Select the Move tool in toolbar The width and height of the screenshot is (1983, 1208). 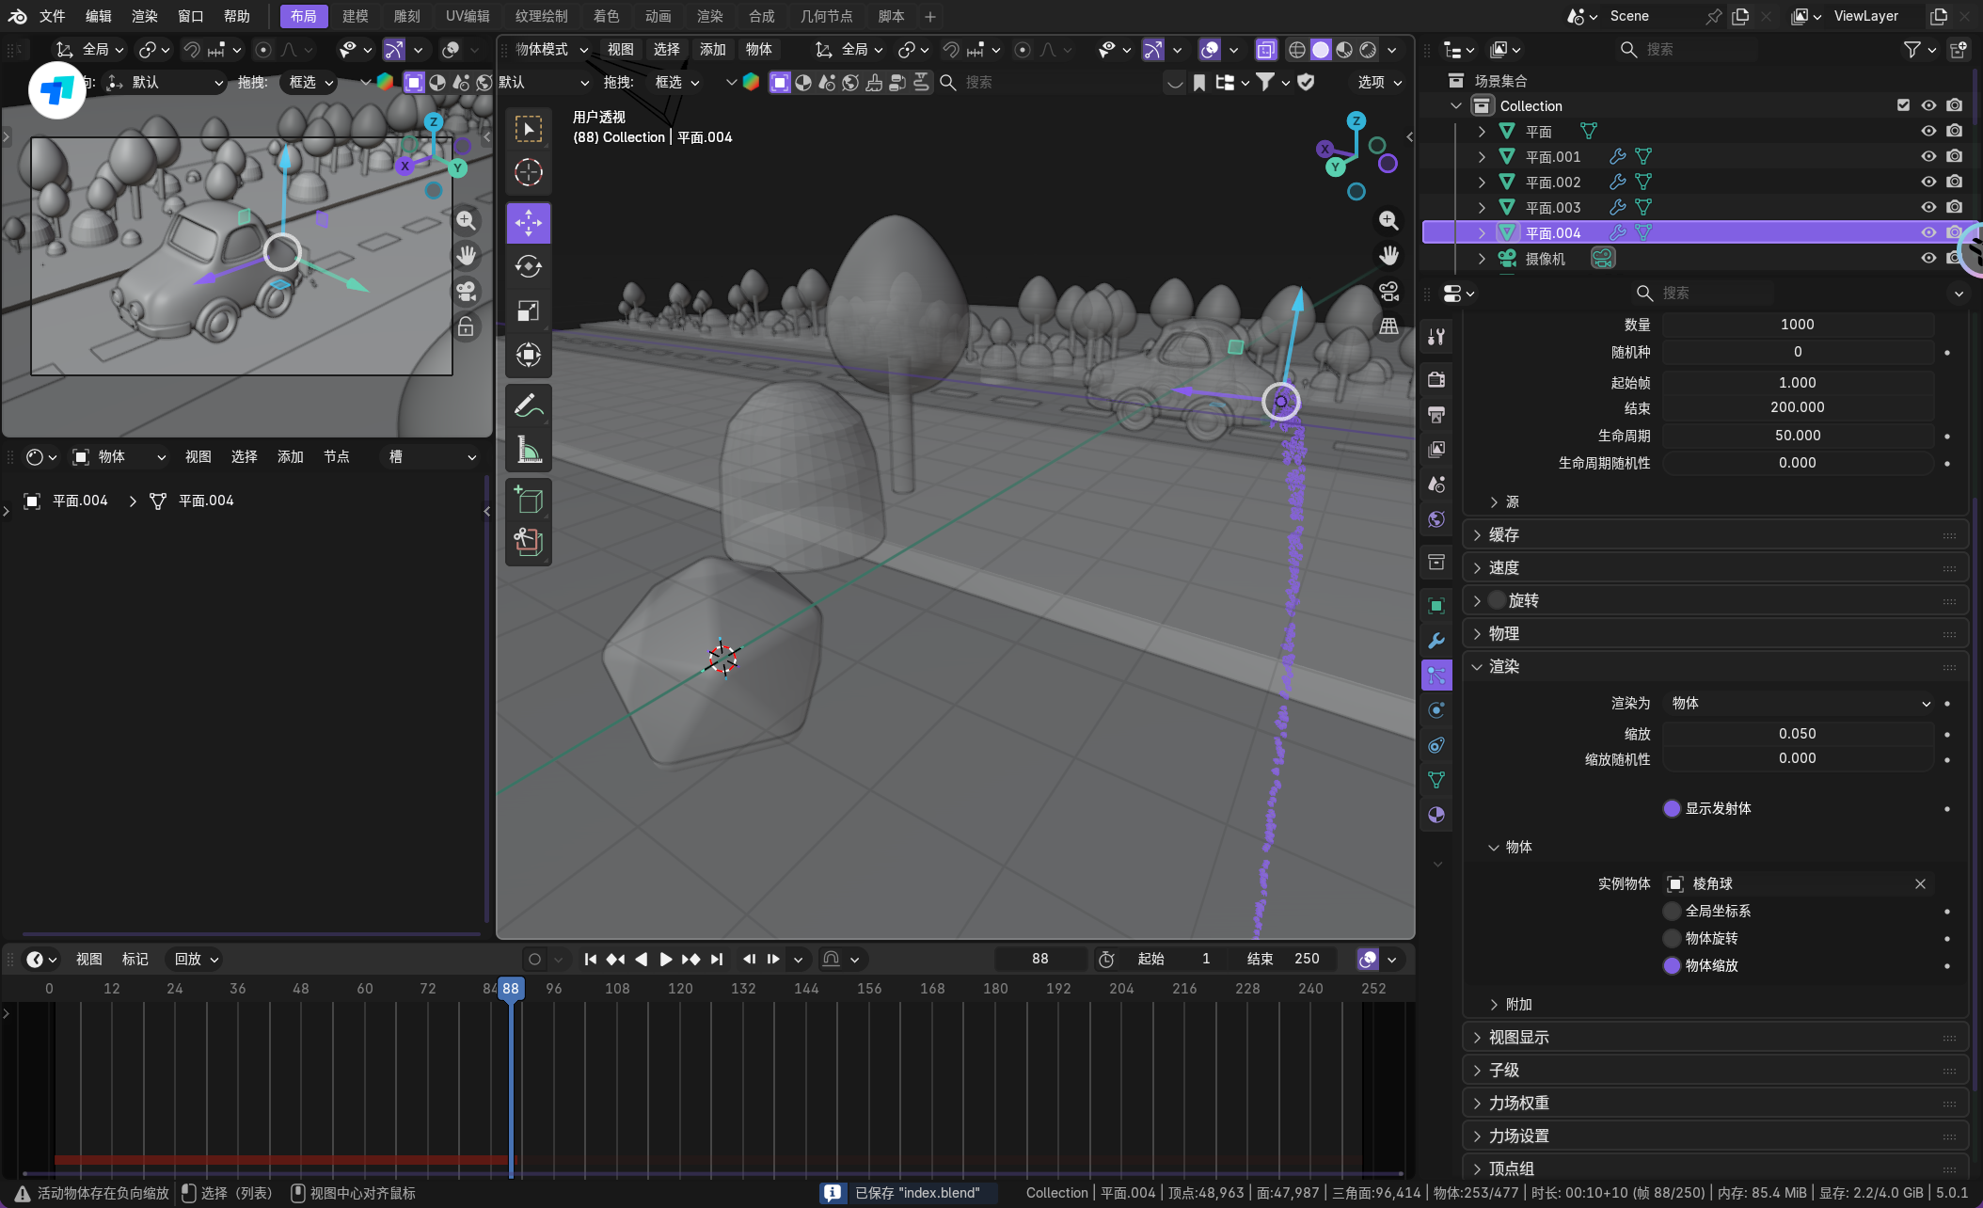point(528,223)
